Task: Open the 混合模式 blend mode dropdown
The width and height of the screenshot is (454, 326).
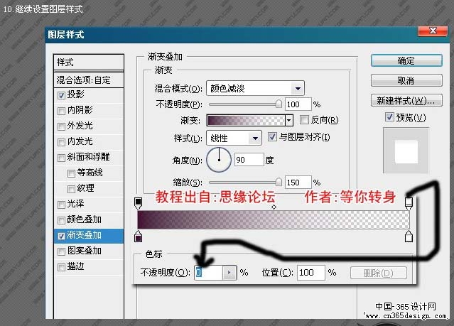Action: pos(255,88)
